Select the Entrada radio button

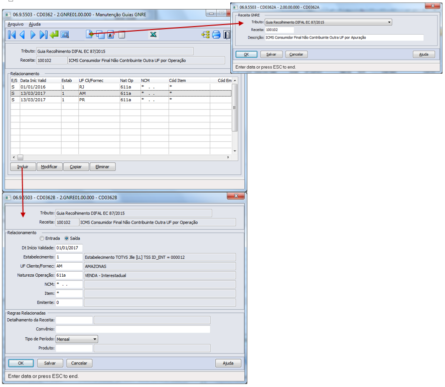tap(42, 239)
